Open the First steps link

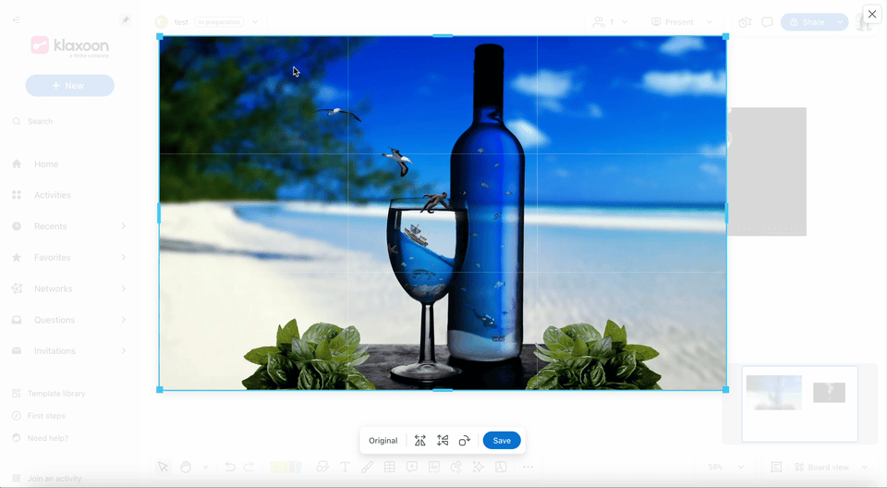click(46, 416)
